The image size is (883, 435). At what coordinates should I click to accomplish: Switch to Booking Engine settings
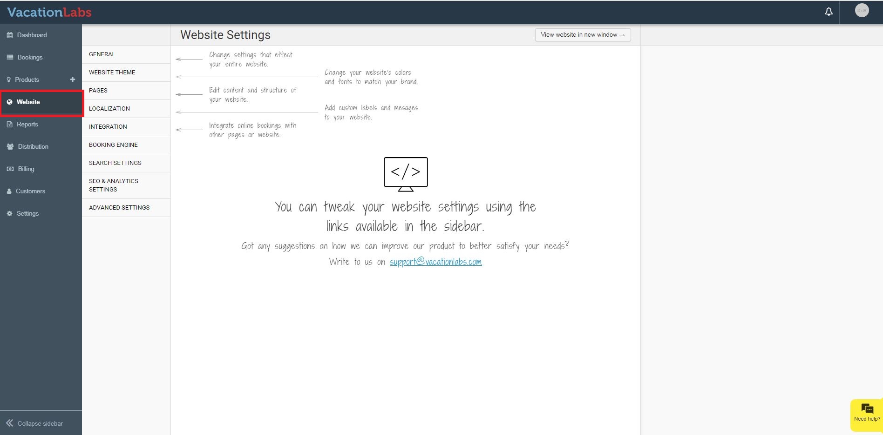[113, 145]
